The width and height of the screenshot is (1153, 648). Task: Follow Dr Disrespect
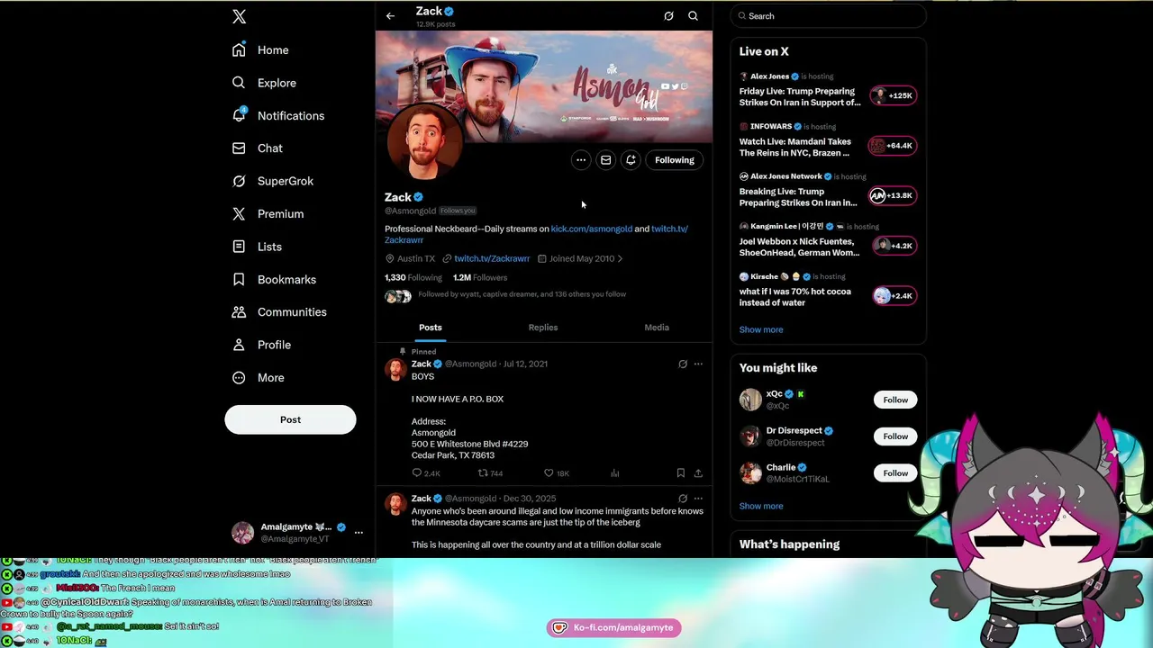point(895,436)
